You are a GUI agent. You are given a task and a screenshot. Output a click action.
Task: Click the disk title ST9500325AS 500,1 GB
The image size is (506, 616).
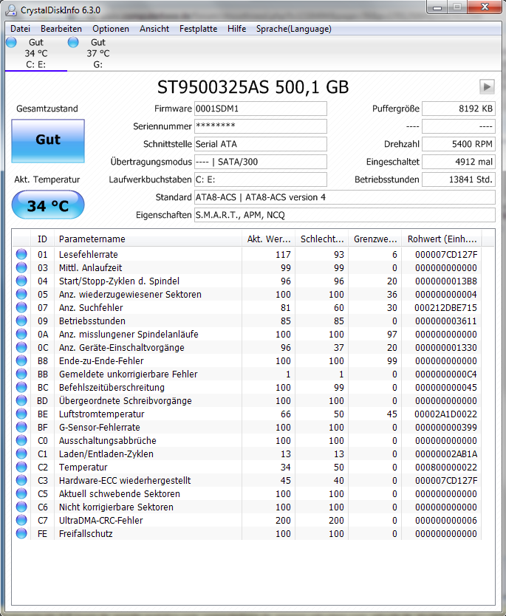(x=253, y=87)
